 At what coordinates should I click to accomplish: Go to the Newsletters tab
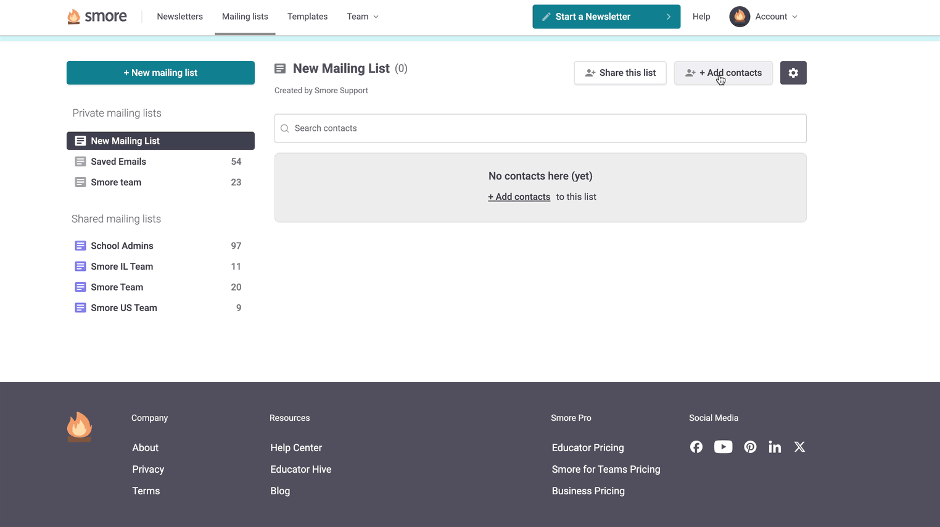pyautogui.click(x=179, y=17)
